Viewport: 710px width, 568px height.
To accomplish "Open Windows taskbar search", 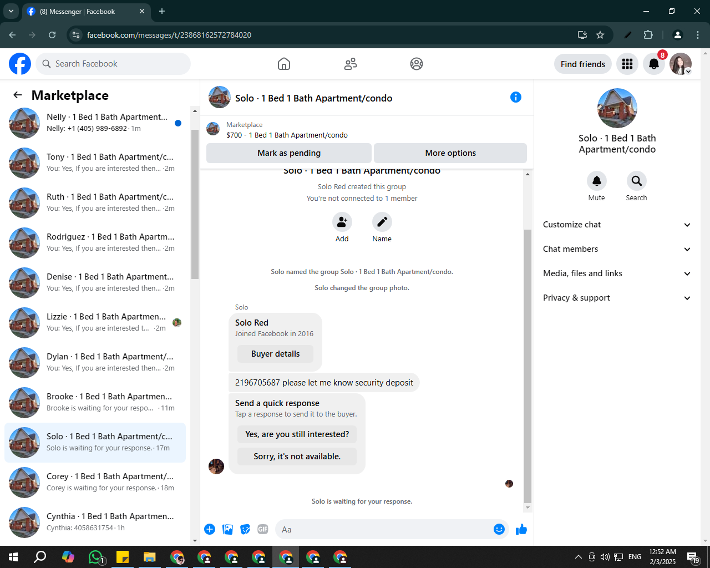I will pyautogui.click(x=40, y=557).
